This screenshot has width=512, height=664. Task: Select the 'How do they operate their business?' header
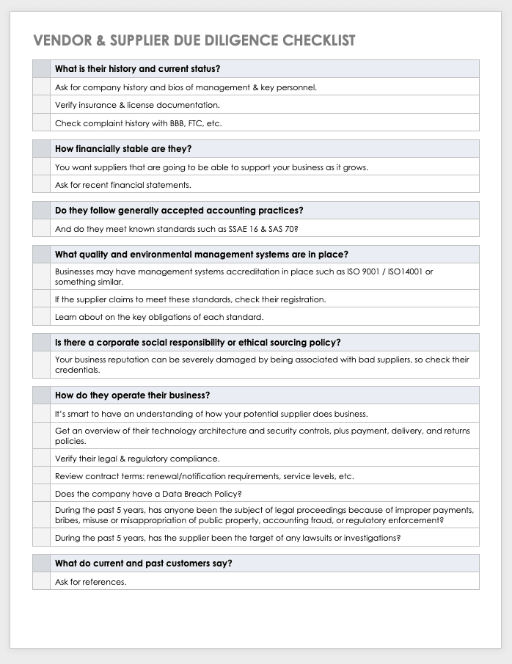click(x=132, y=395)
